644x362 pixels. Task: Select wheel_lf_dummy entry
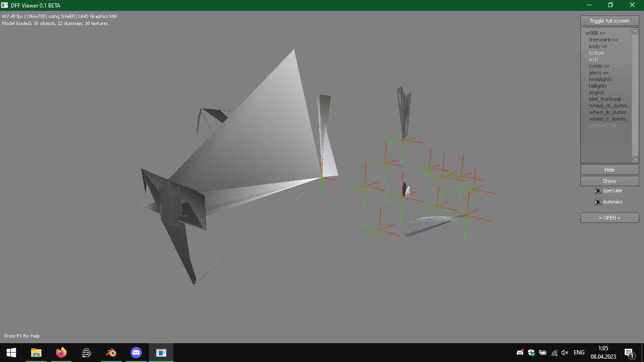pos(608,119)
